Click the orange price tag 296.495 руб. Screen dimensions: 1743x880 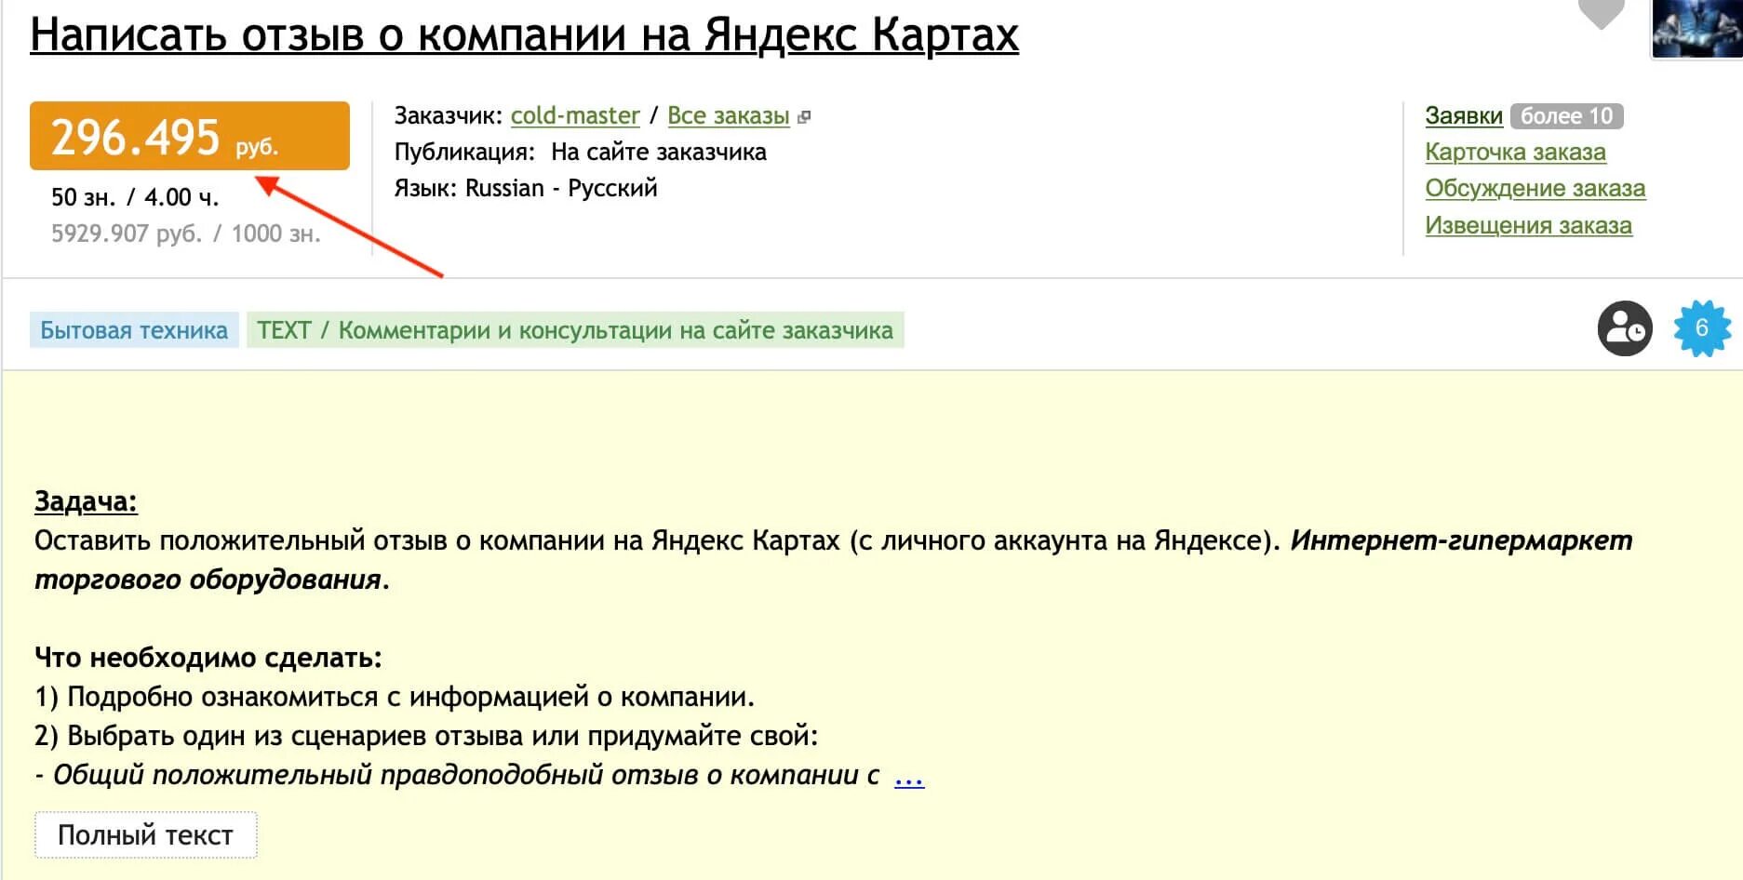[189, 136]
